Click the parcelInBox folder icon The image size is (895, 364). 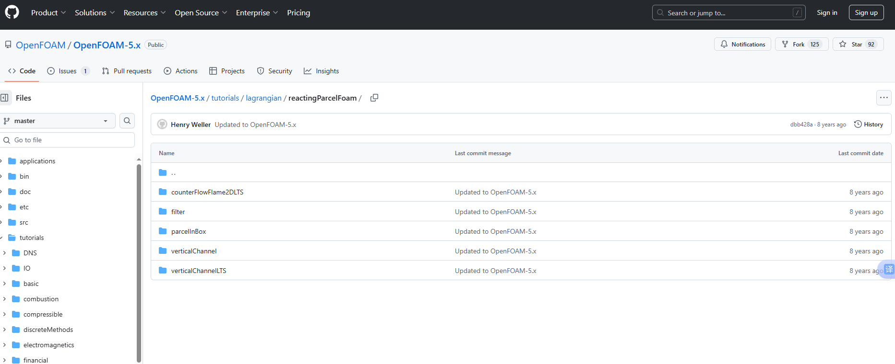pyautogui.click(x=163, y=231)
